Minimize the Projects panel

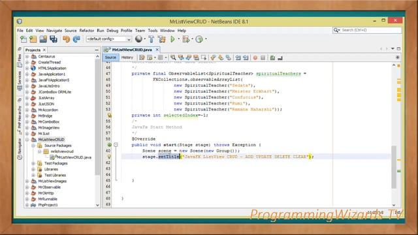97,50
